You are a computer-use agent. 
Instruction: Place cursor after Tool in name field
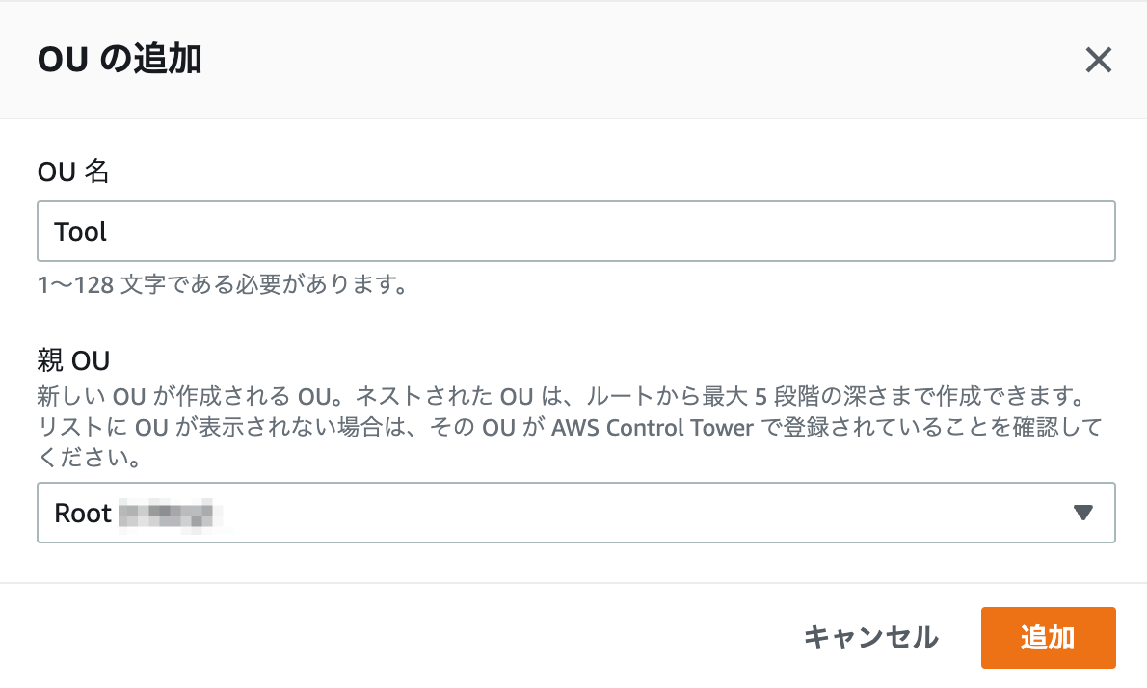pyautogui.click(x=108, y=232)
